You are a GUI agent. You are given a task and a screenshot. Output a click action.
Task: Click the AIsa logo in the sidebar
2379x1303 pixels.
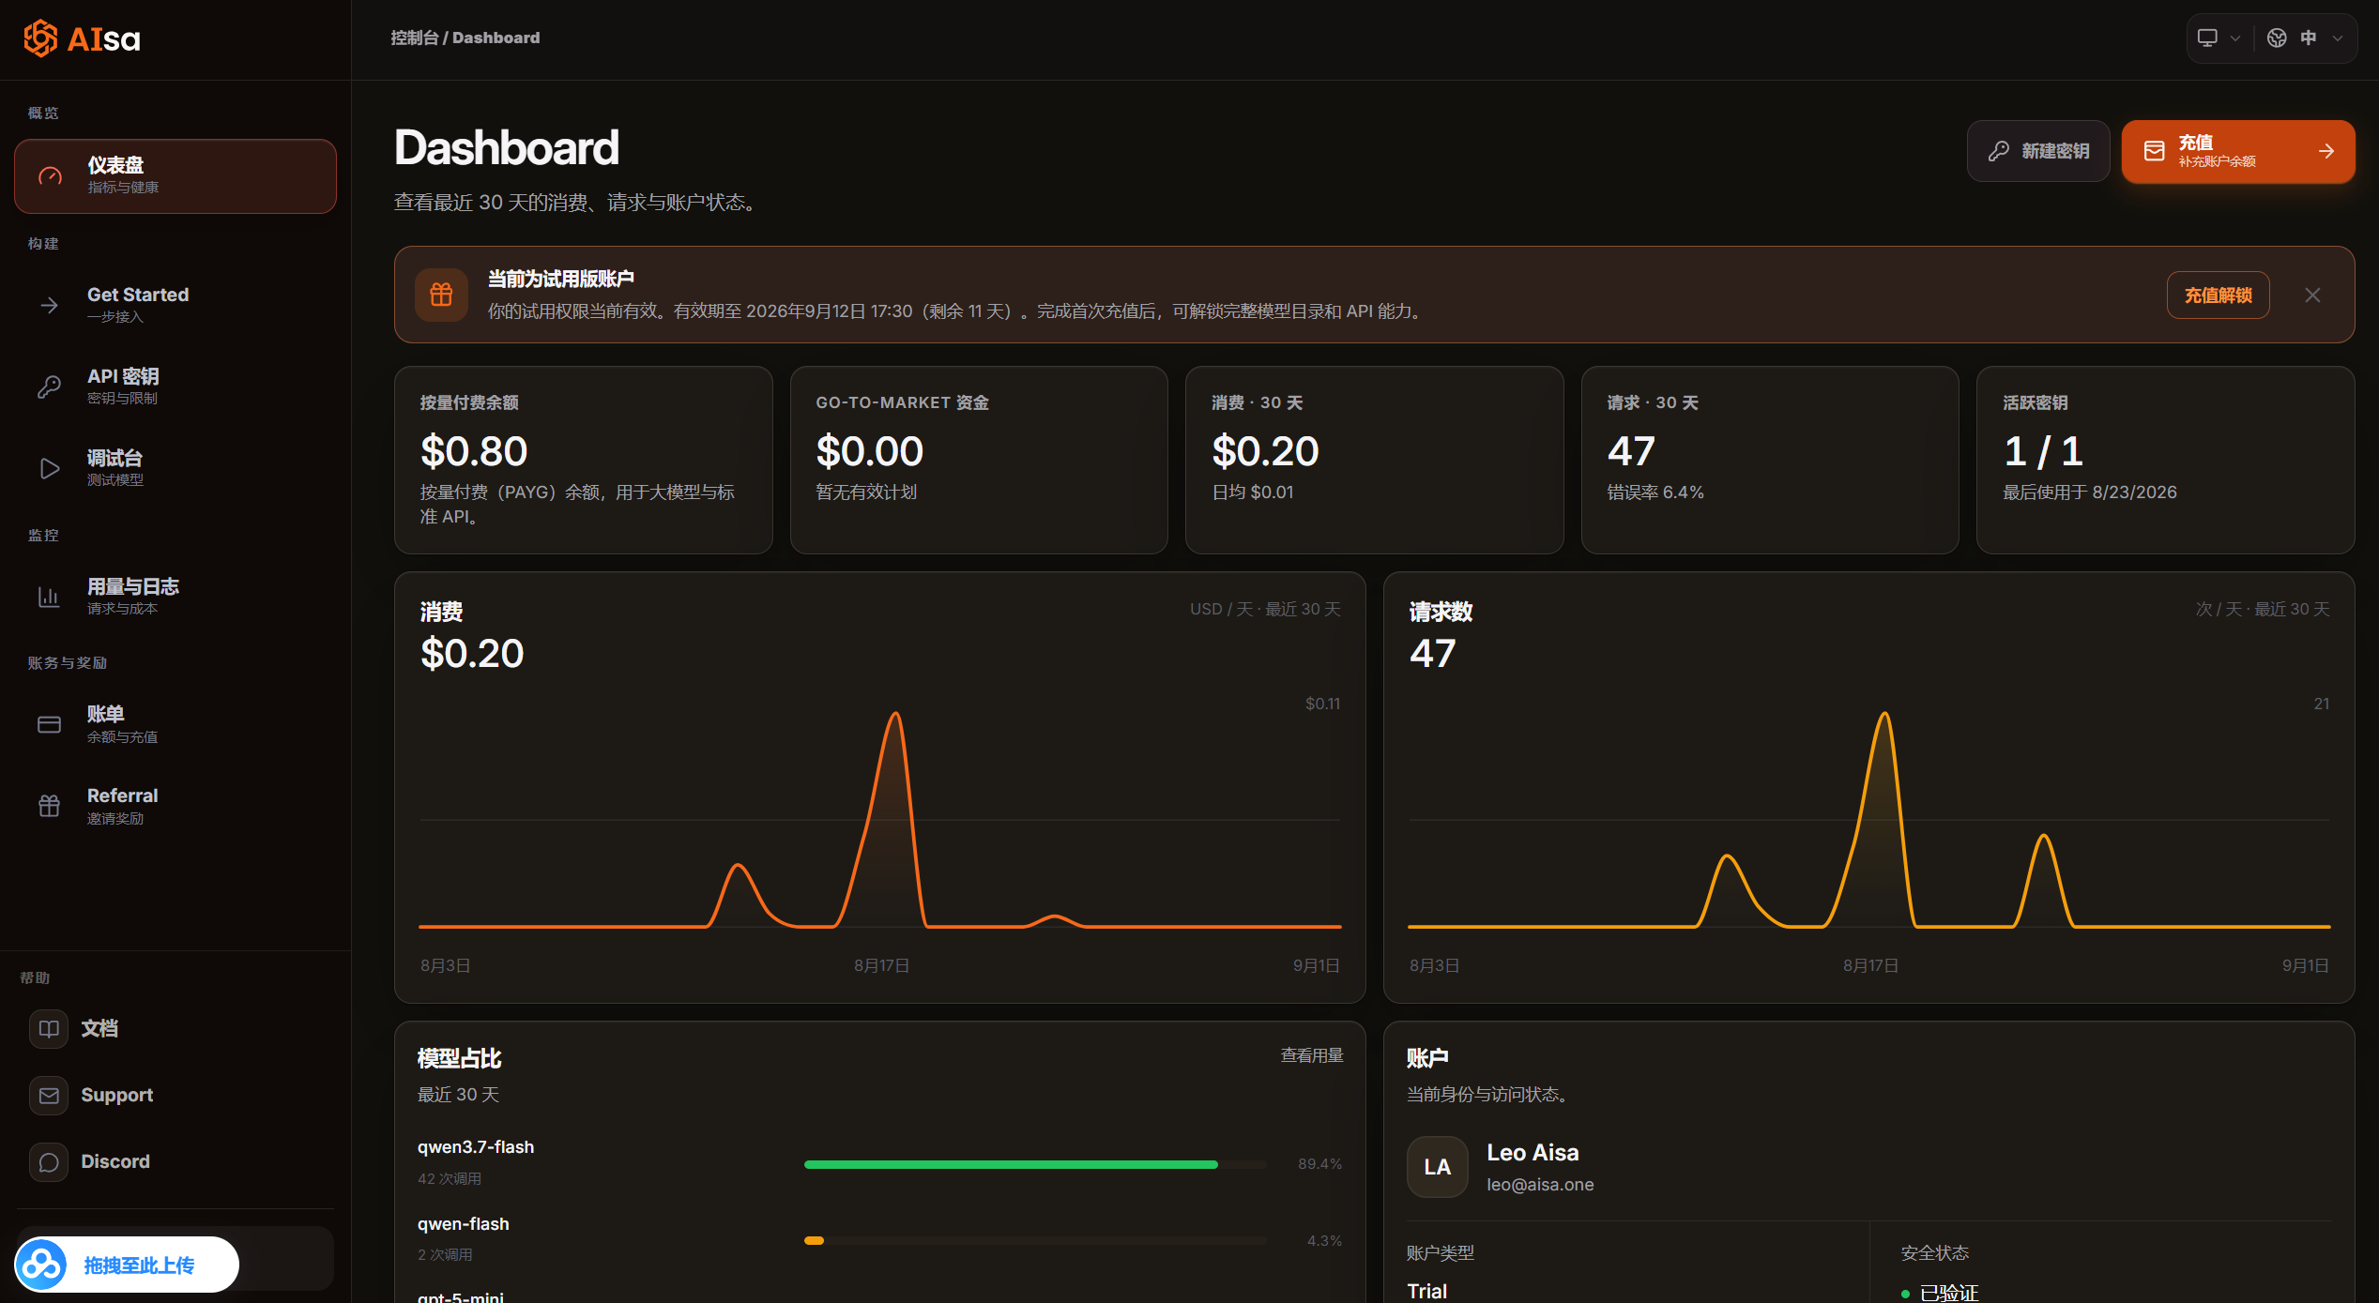pyautogui.click(x=82, y=38)
